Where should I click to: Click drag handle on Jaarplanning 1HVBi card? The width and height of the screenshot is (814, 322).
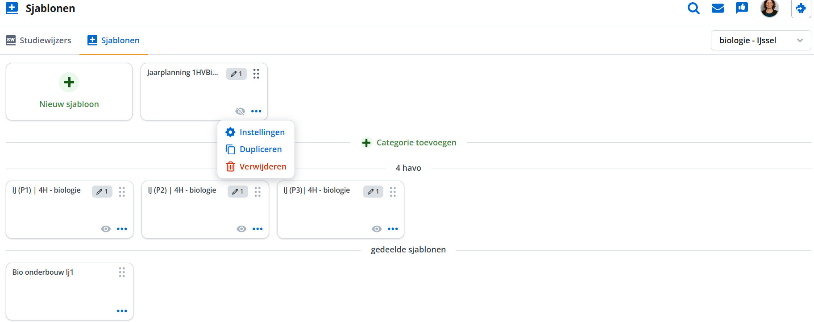coord(256,74)
